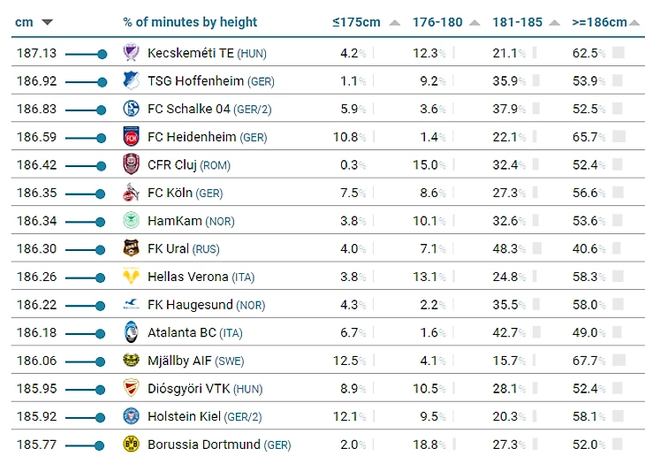
Task: Sort the 176-180 column with its arrow
Action: [474, 22]
